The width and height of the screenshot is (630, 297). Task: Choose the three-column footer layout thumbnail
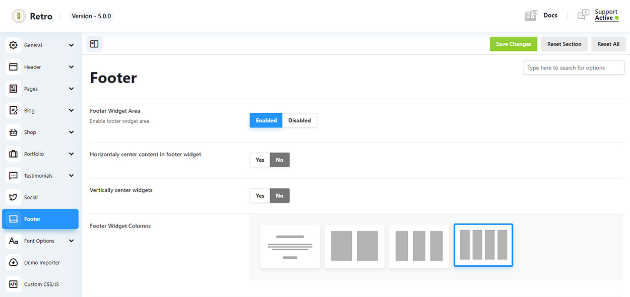click(x=419, y=246)
